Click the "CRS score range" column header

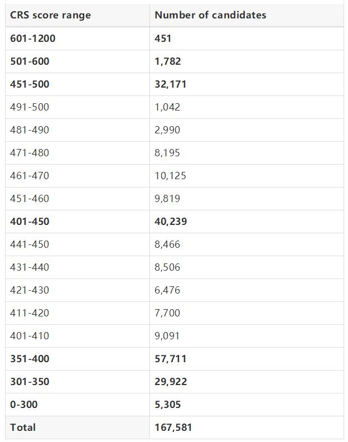pyautogui.click(x=50, y=15)
